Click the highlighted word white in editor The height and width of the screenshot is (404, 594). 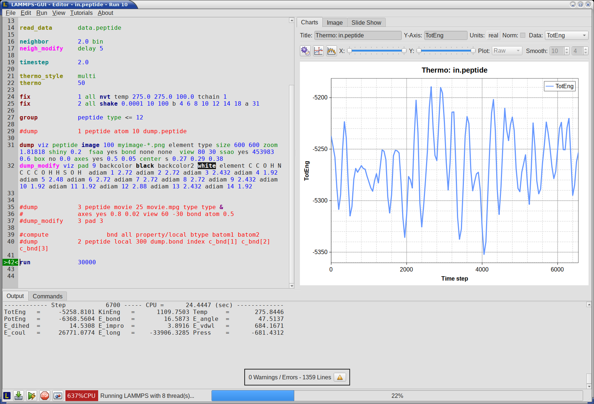tap(207, 166)
